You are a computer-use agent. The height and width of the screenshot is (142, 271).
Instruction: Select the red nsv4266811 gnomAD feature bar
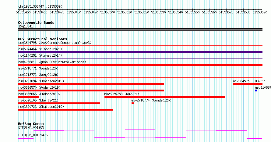(140, 65)
